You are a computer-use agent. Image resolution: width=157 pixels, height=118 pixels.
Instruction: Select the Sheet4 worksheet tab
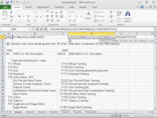pyautogui.click(x=54, y=112)
